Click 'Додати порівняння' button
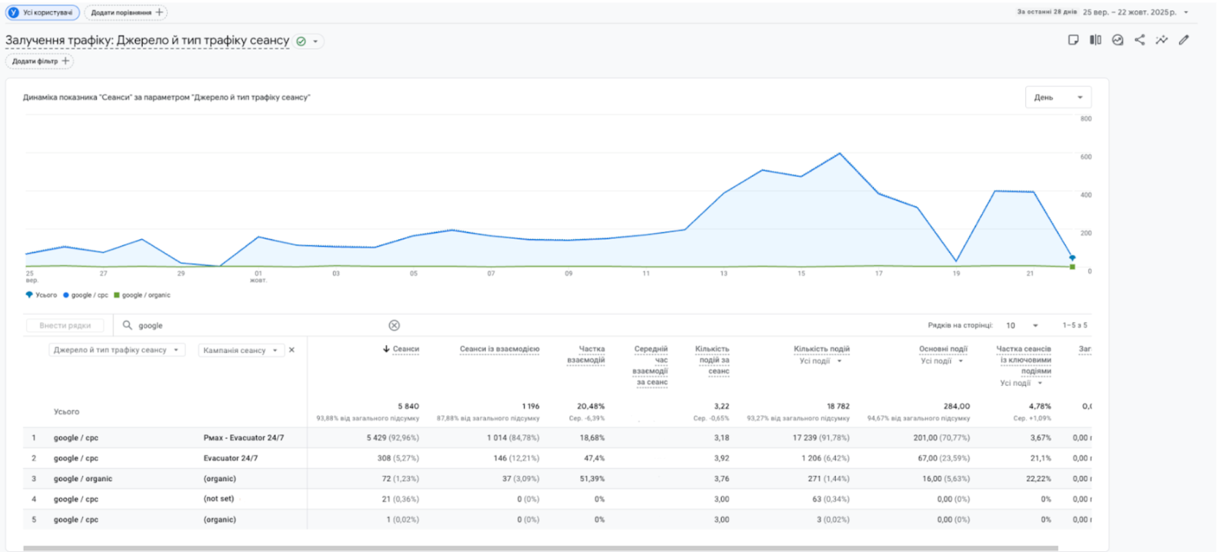The height and width of the screenshot is (552, 1223). click(126, 12)
